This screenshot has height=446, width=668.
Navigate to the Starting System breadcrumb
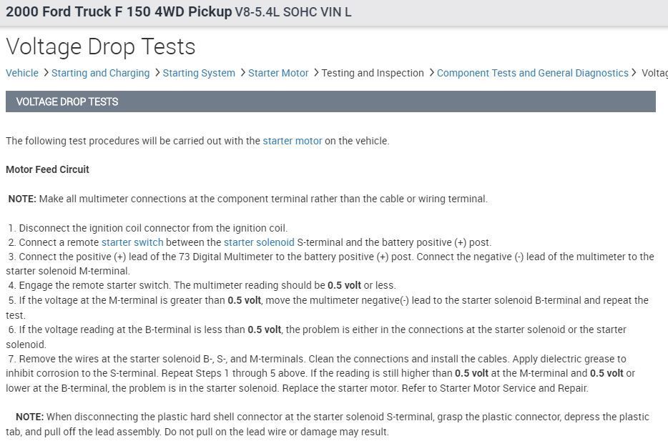coord(199,73)
